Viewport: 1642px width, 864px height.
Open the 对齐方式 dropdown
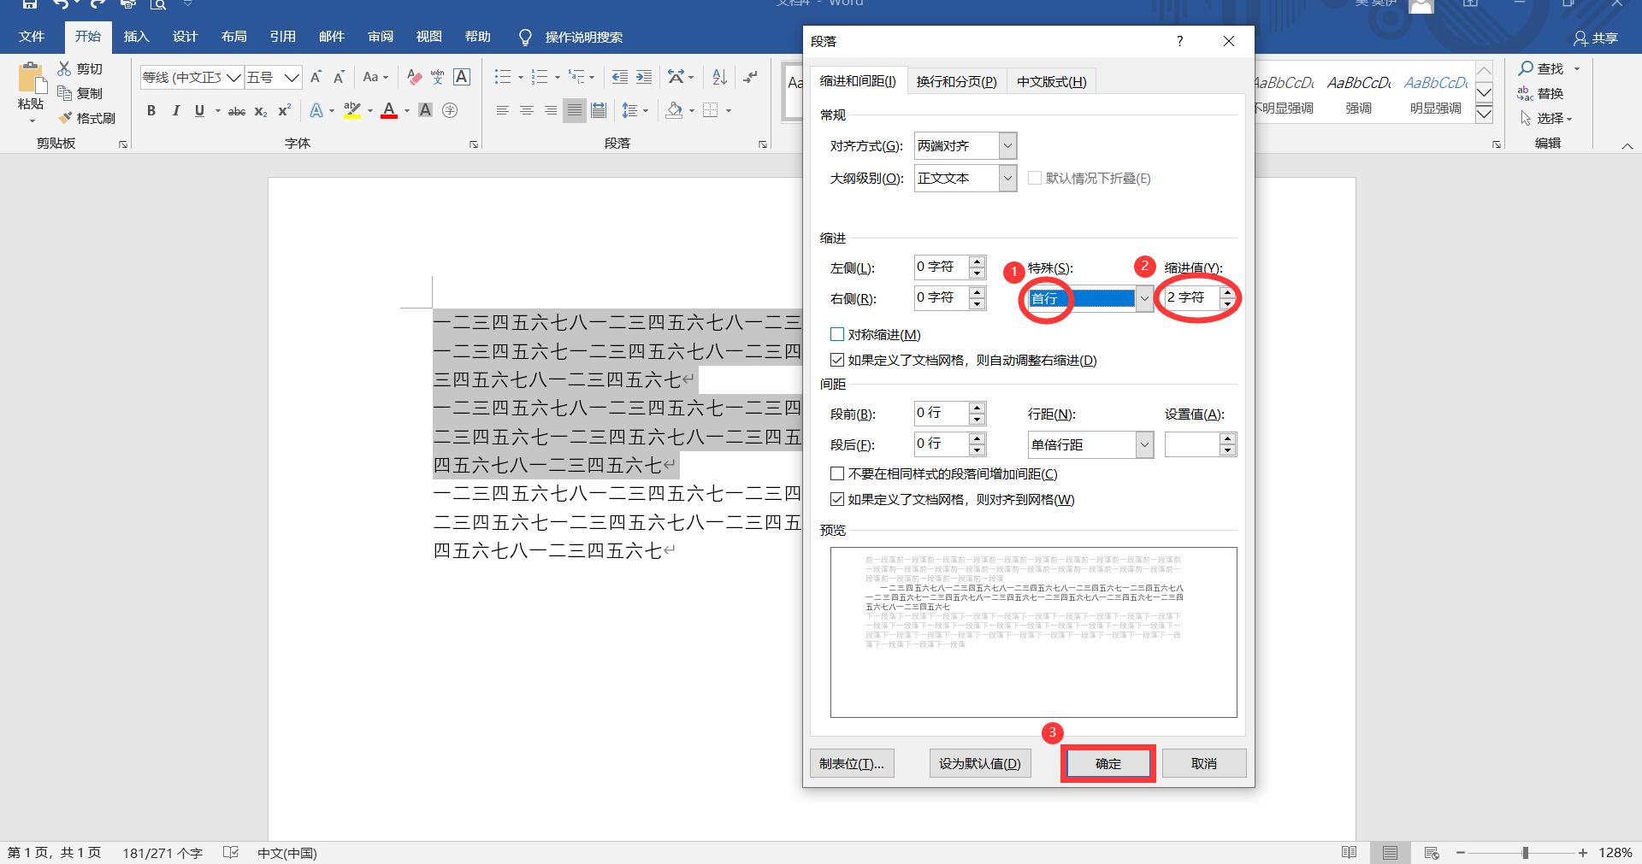pos(1007,145)
